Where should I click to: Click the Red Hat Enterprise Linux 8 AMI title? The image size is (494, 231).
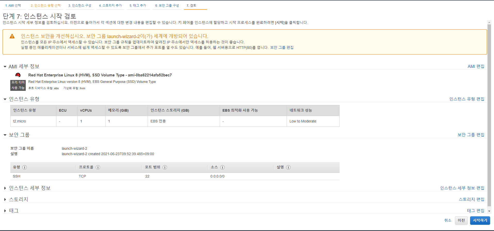coord(100,75)
